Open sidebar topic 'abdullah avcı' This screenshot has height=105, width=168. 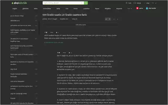[15, 20]
